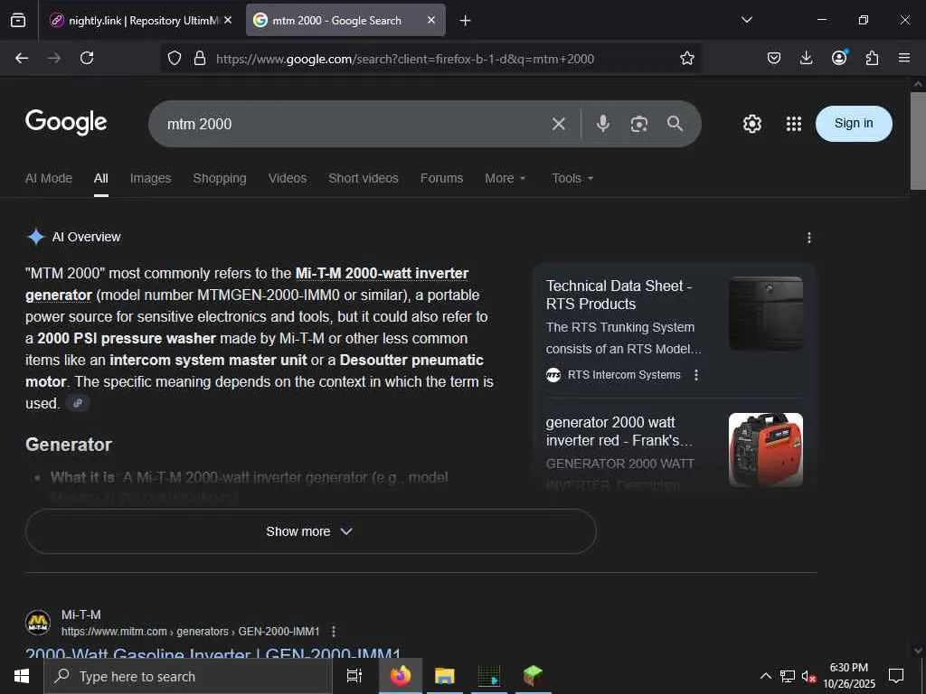Click page vertical scrollbar thumb

click(x=918, y=140)
